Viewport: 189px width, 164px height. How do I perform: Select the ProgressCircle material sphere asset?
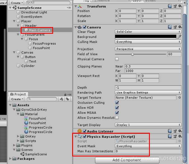click(x=38, y=132)
